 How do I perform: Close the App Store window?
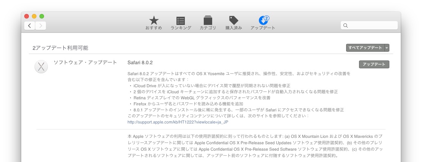coord(27,16)
